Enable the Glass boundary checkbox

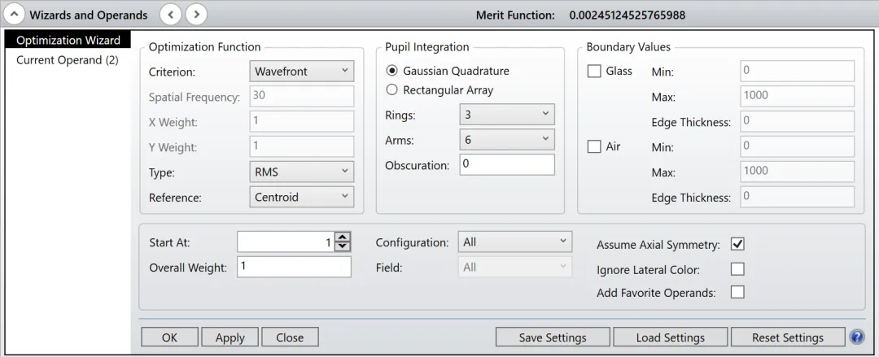pos(595,72)
